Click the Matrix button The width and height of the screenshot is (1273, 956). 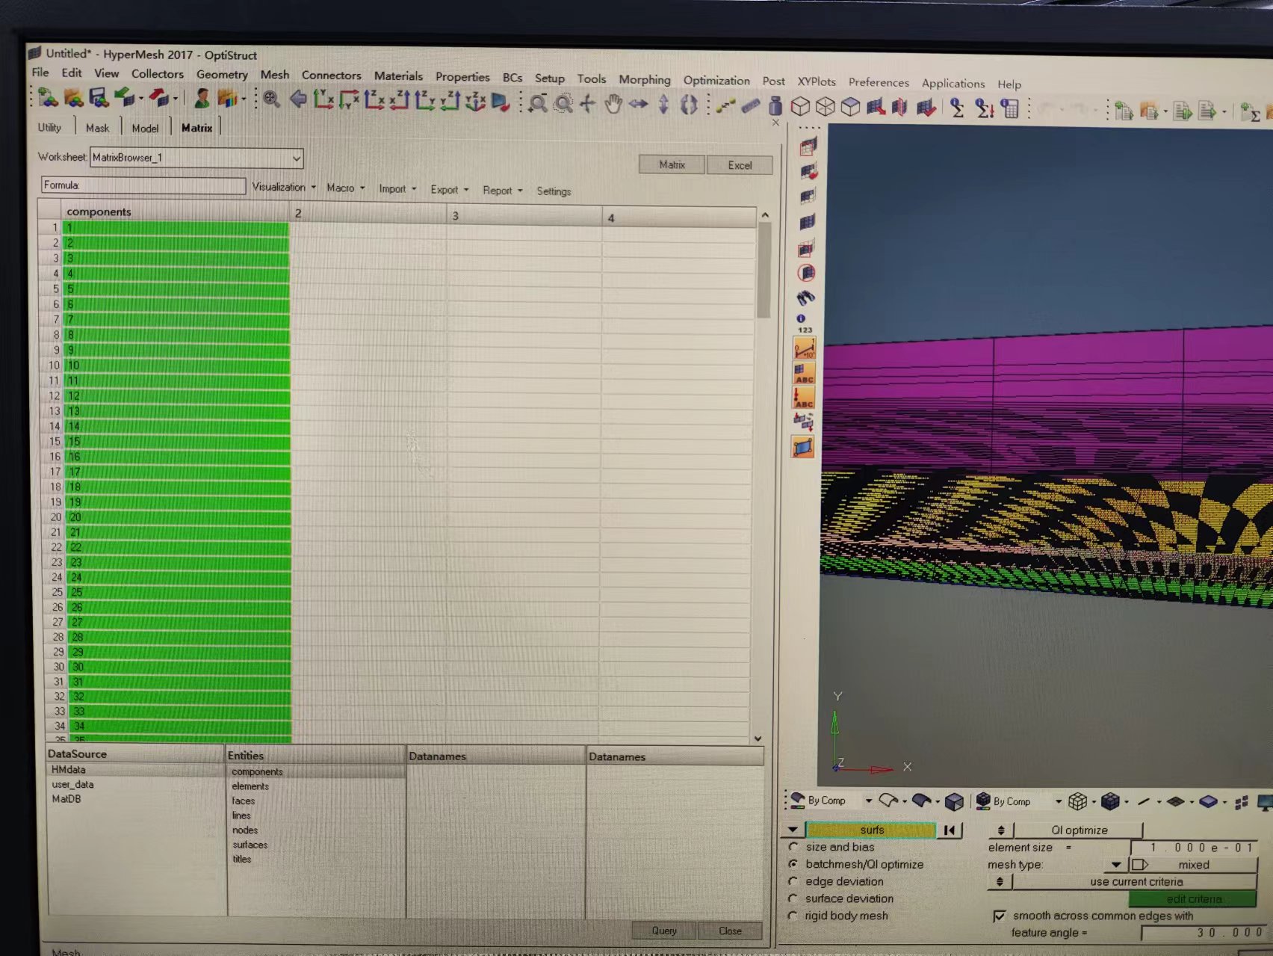(x=672, y=164)
